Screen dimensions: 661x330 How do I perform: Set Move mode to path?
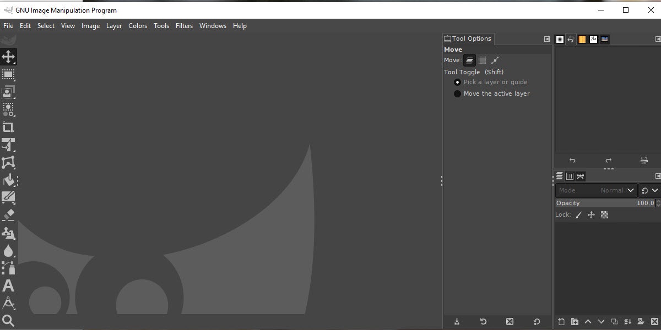pos(495,60)
